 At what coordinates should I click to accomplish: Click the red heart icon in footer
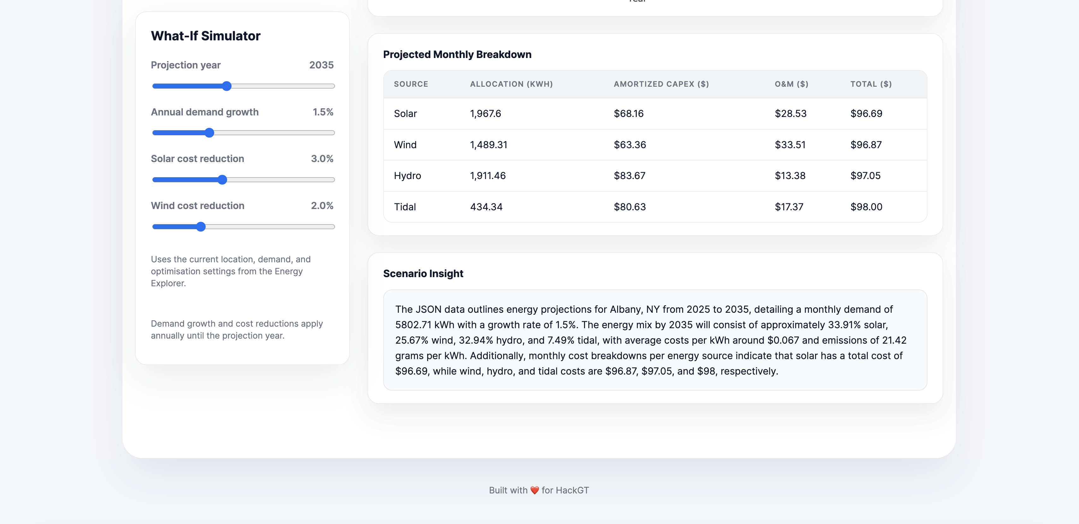pyautogui.click(x=534, y=491)
